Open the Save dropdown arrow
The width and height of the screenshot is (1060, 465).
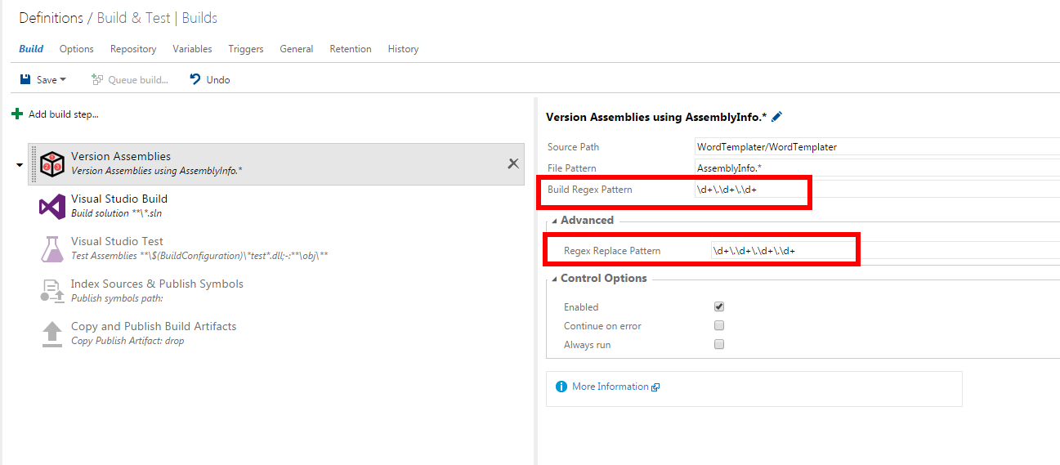(63, 80)
